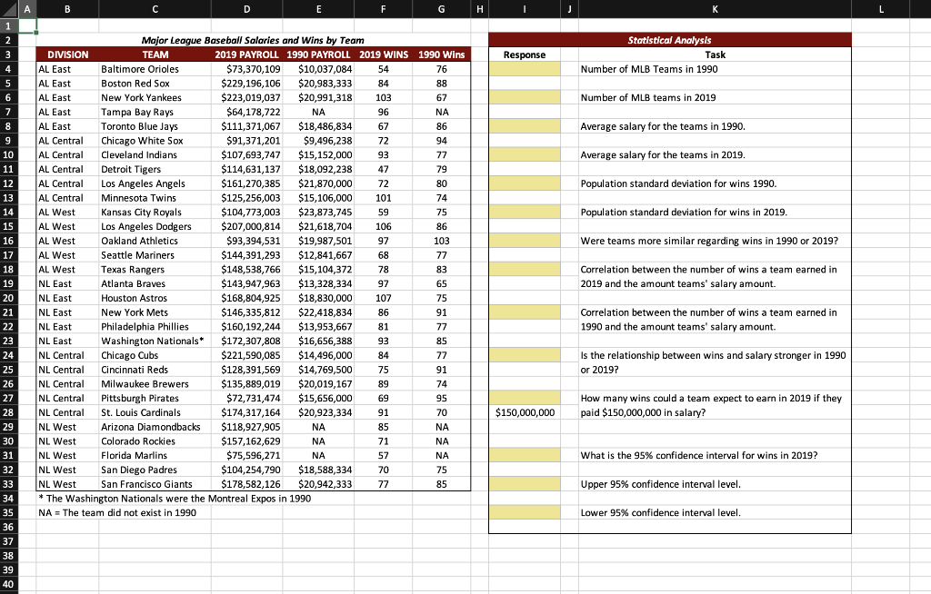
Task: Click Boston Red Sox 2019 payroll $229,196,106
Action: (x=247, y=83)
